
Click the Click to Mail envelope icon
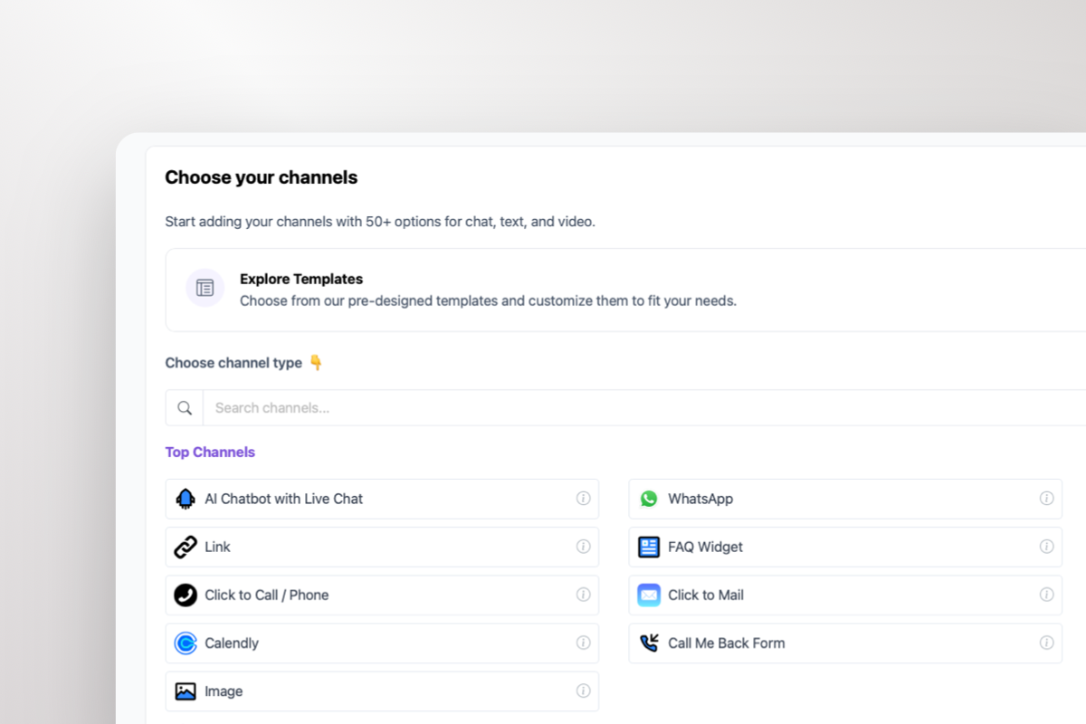tap(649, 595)
